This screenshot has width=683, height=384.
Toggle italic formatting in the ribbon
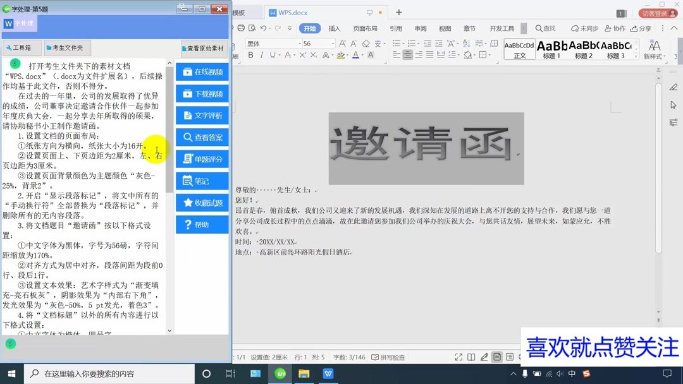coord(261,54)
